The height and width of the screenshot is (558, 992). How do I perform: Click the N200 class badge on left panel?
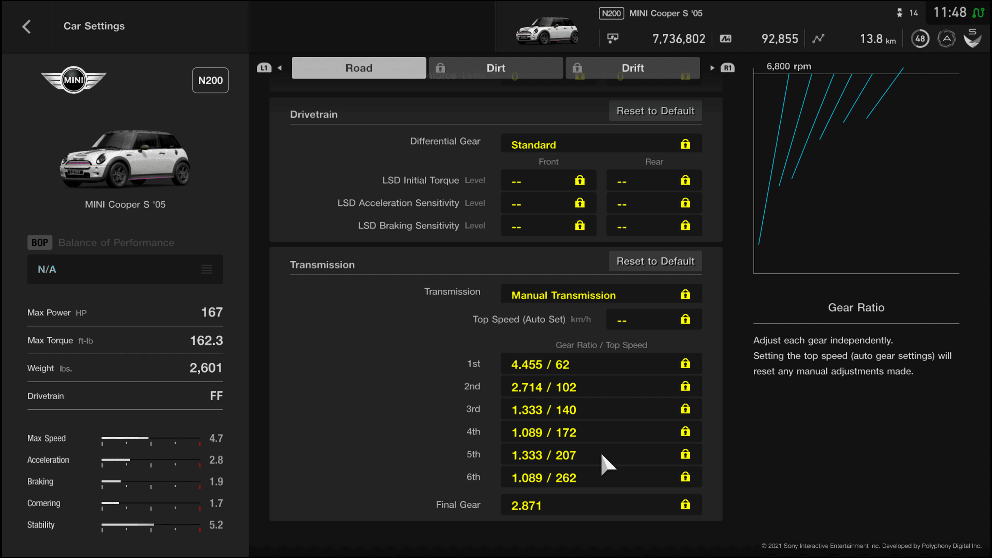210,80
